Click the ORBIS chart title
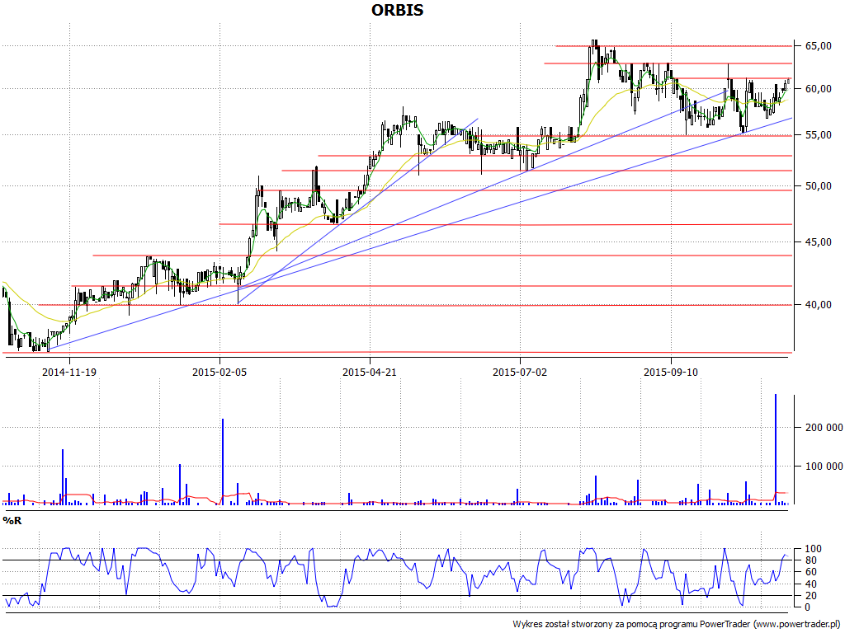The image size is (845, 633). point(397,10)
